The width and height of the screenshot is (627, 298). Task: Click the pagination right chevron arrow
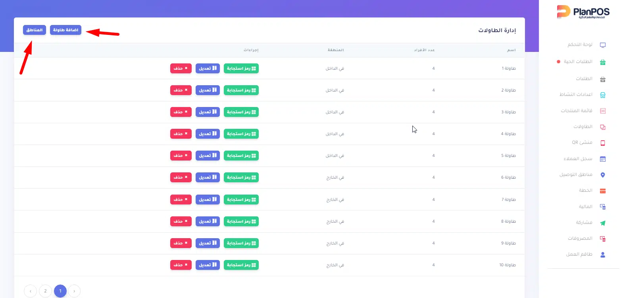pos(74,291)
